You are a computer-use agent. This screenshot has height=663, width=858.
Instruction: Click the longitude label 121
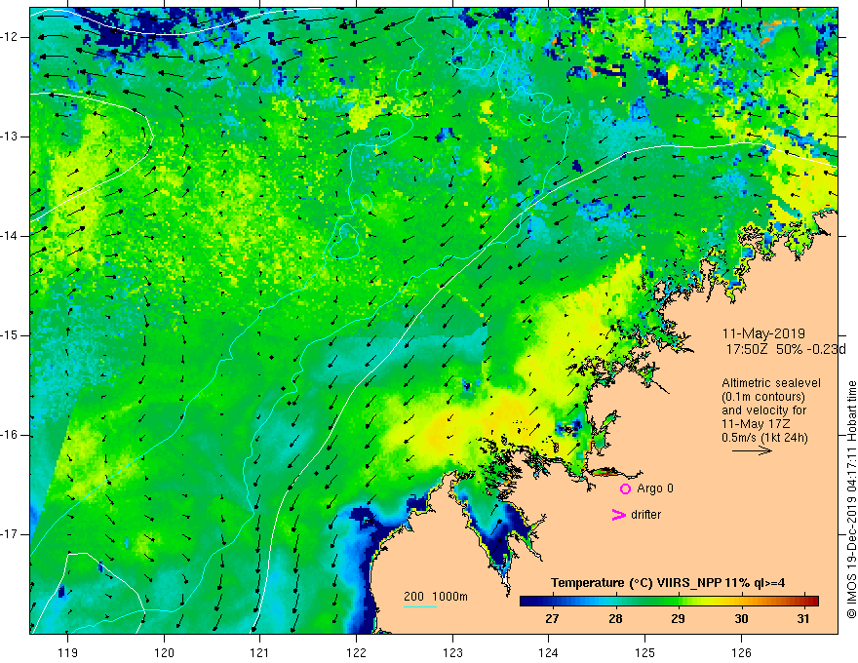pos(260,652)
